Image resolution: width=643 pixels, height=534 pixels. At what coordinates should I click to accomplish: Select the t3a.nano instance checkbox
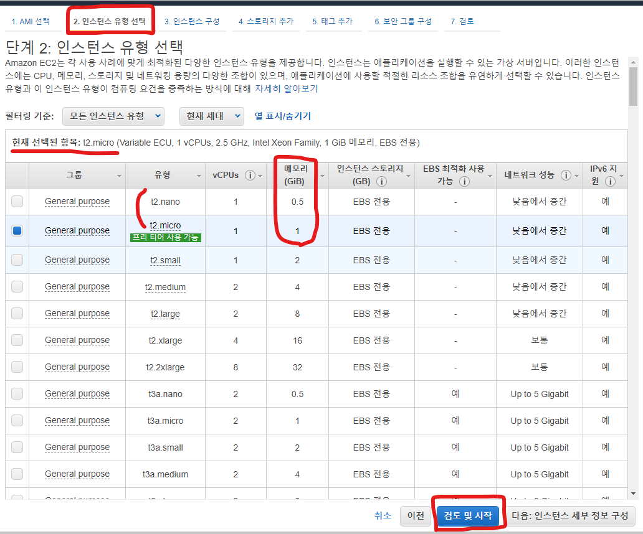[x=17, y=394]
